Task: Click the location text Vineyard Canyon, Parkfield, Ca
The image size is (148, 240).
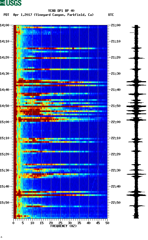Action: [x=64, y=15]
